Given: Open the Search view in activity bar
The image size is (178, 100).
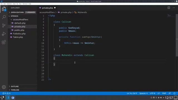Looking at the screenshot, I should pyautogui.click(x=4, y=17).
